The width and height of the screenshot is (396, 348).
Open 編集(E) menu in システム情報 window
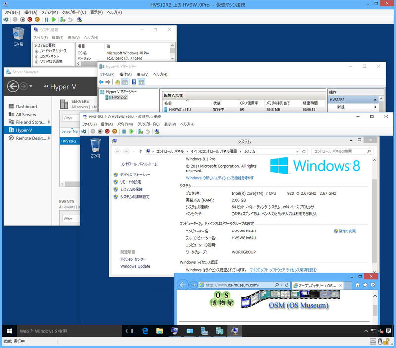pyautogui.click(x=57, y=38)
